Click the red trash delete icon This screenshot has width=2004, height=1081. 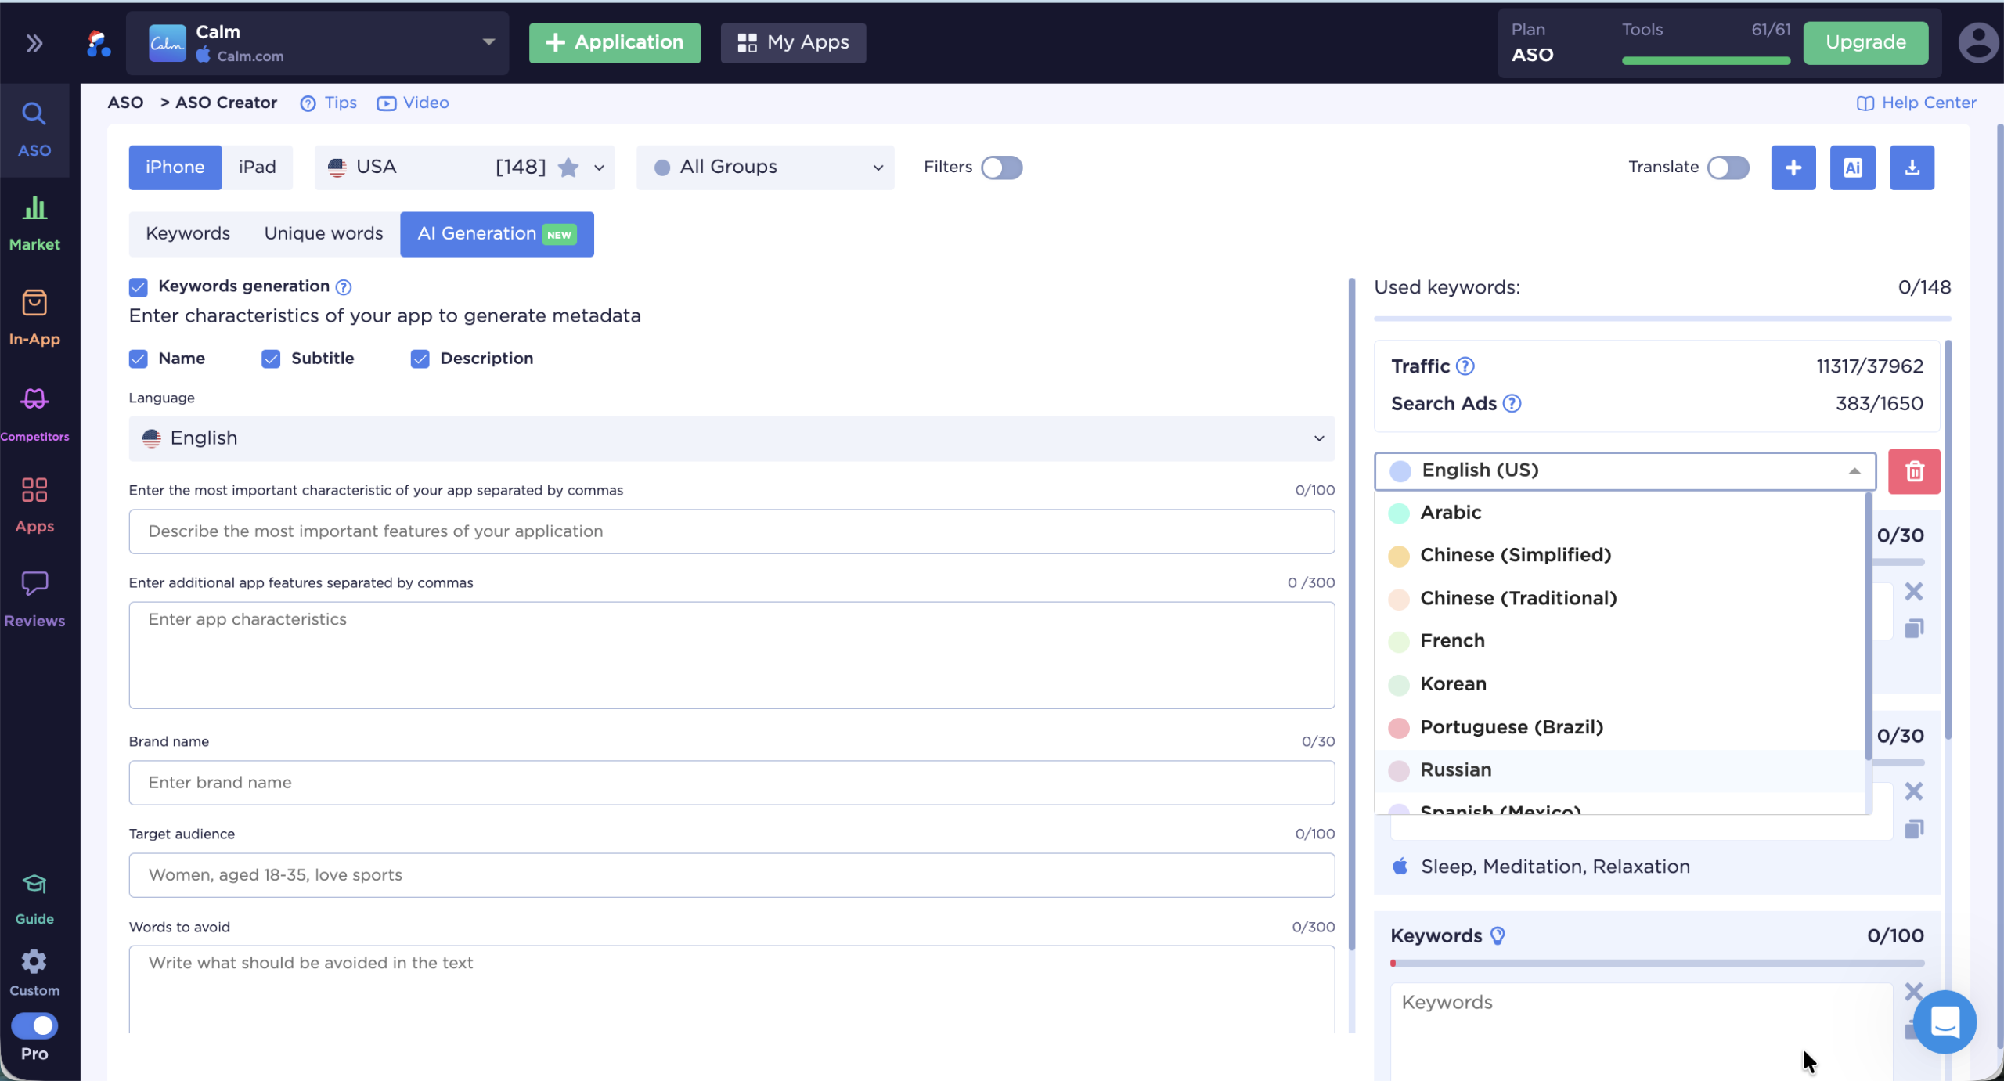click(1913, 471)
